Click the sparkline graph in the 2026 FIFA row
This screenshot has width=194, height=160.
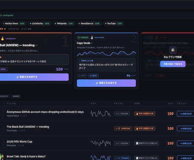101,143
